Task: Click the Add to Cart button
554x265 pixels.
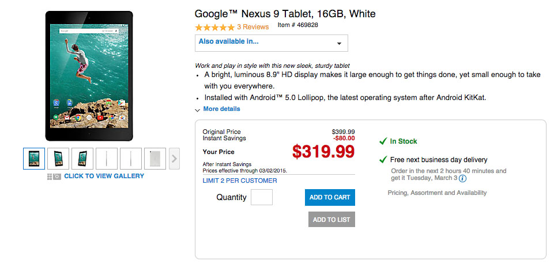Action: 330,197
